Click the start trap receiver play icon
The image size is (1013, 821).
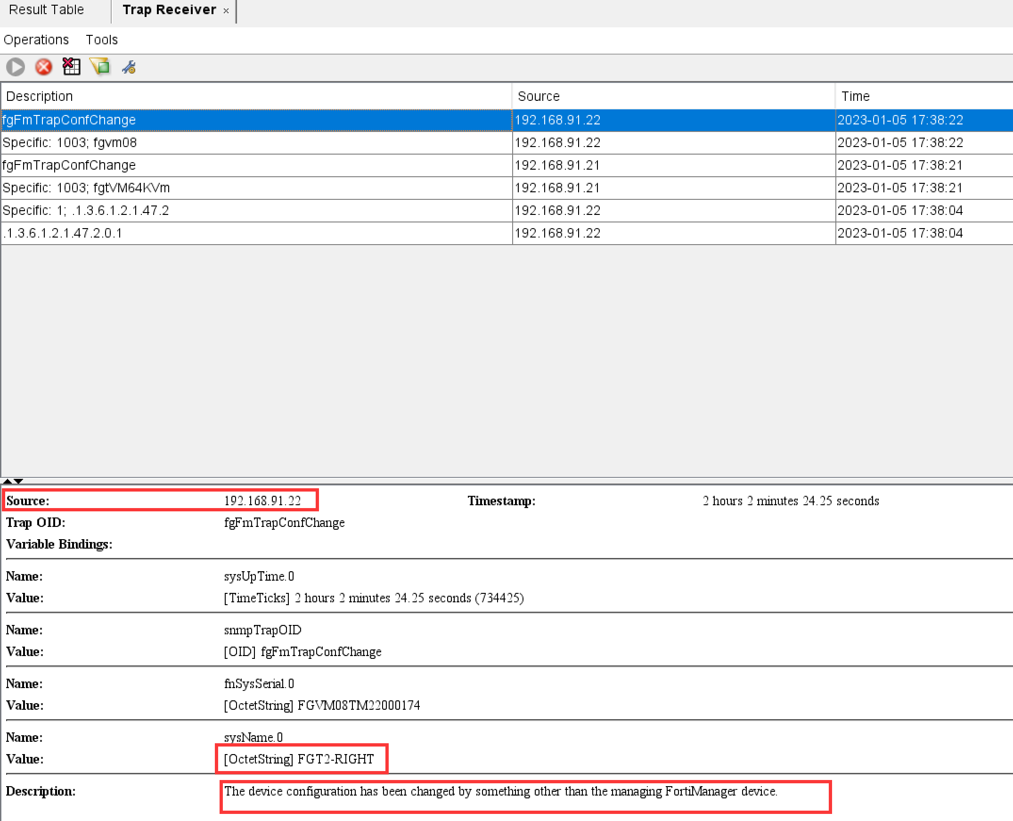click(15, 66)
